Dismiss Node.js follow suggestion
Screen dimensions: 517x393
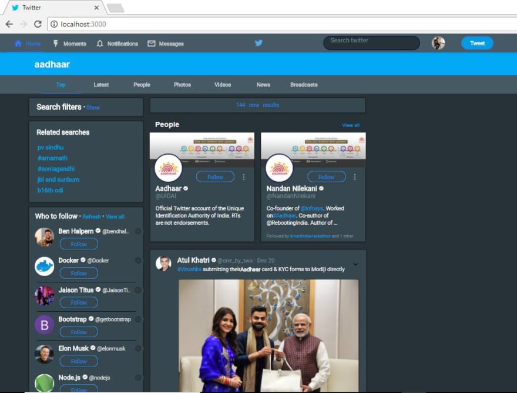tap(138, 378)
